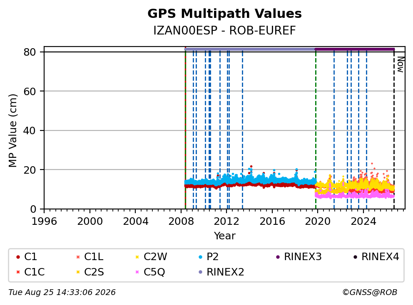Click the Year x-axis label
The width and height of the screenshot is (413, 305).
pyautogui.click(x=224, y=236)
